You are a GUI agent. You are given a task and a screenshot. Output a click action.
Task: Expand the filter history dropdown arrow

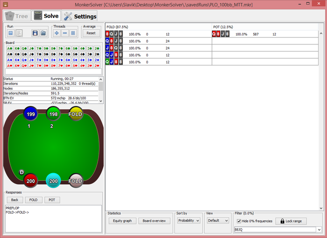point(319,230)
